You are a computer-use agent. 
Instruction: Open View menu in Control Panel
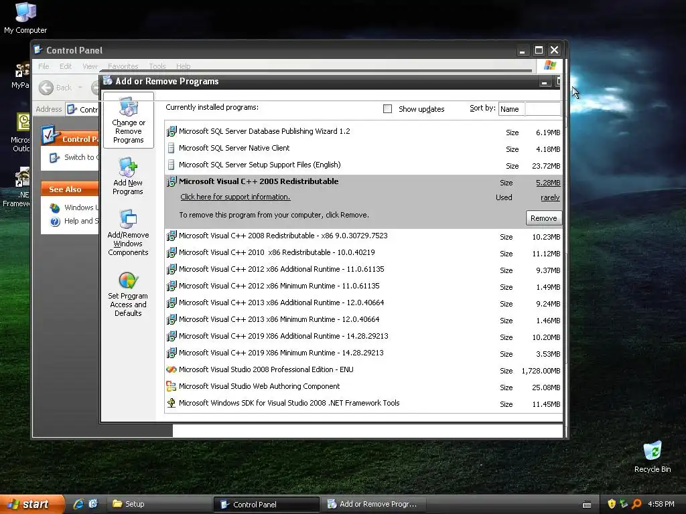[x=90, y=66]
